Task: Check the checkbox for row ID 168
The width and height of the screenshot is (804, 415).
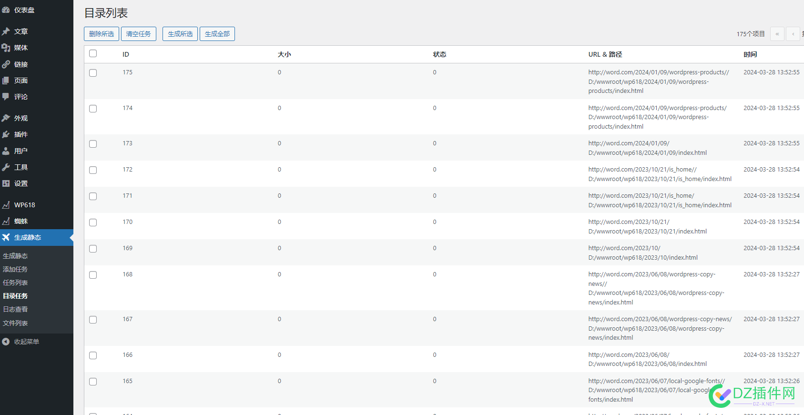Action: click(x=93, y=275)
